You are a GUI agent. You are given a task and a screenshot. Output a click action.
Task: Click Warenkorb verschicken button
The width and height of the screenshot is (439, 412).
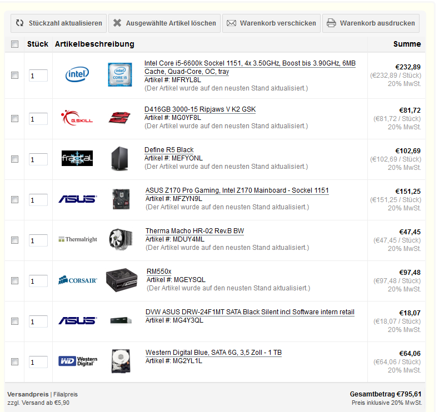point(271,23)
